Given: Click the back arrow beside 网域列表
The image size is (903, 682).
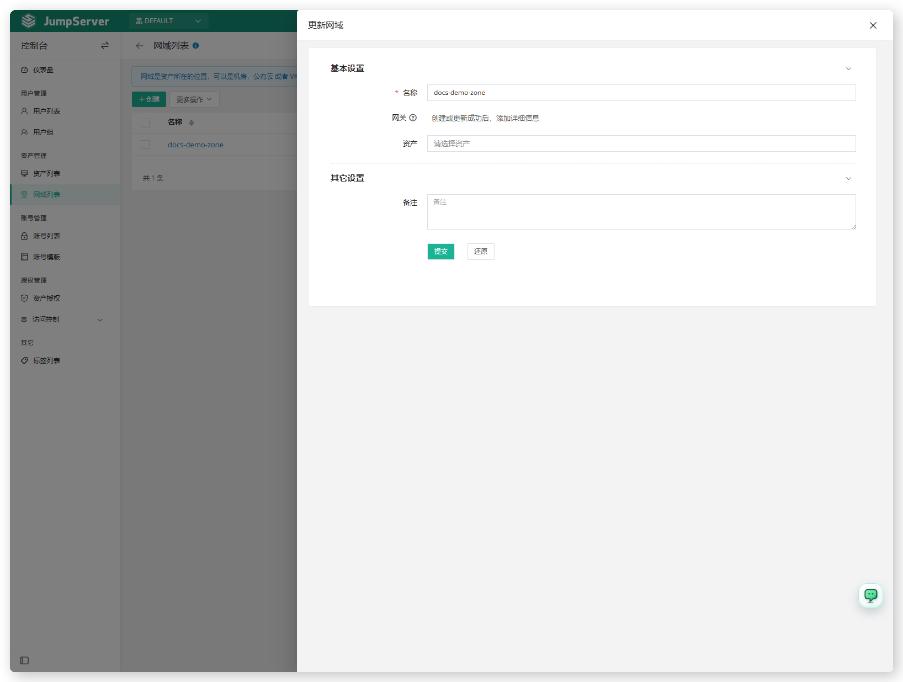Looking at the screenshot, I should coord(140,46).
